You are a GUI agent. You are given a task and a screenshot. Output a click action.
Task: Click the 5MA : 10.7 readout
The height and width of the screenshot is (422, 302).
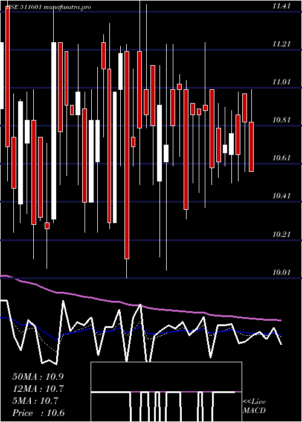(x=35, y=401)
